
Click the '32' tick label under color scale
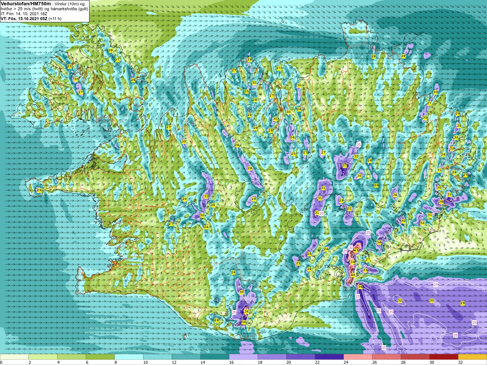click(460, 362)
